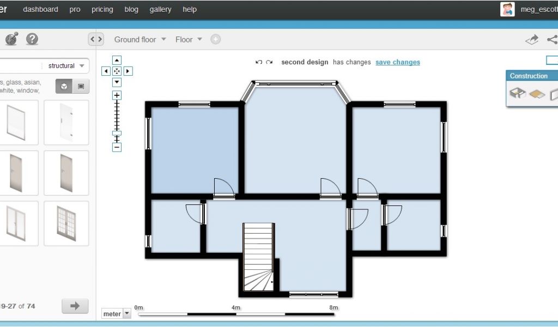Click the save changes link
The image size is (558, 327).
[398, 62]
